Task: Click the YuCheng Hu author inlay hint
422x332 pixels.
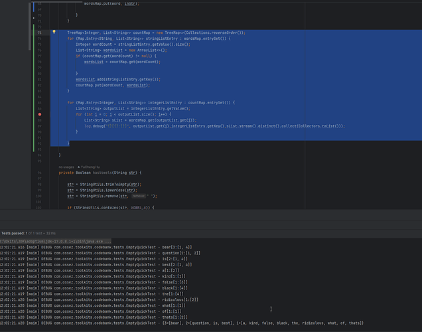Action: 88,167
